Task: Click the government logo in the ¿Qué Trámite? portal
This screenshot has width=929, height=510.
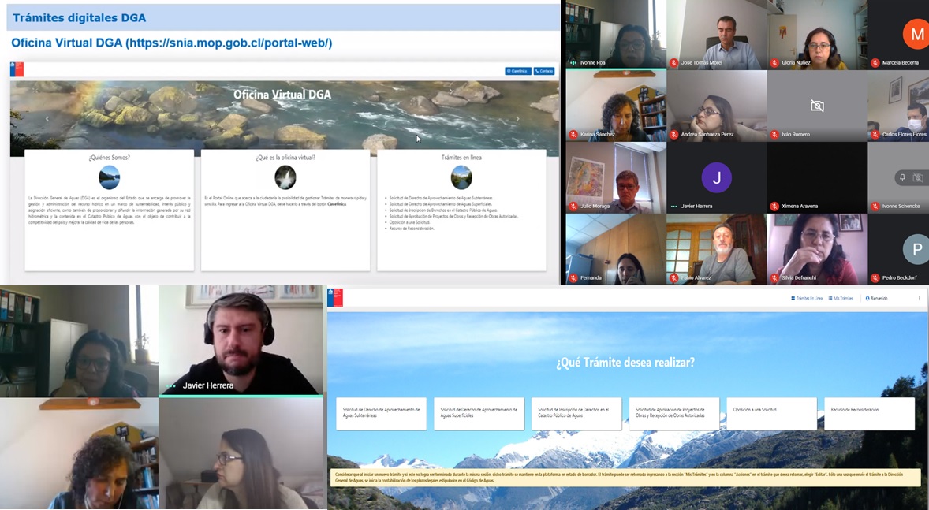Action: [x=335, y=297]
